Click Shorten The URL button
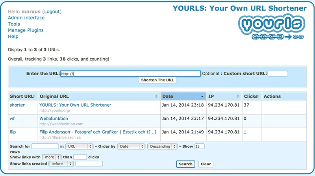Viewport: 315px width, 176px height. [x=157, y=80]
